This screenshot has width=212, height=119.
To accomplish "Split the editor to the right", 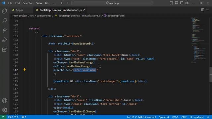I will click(202, 10).
